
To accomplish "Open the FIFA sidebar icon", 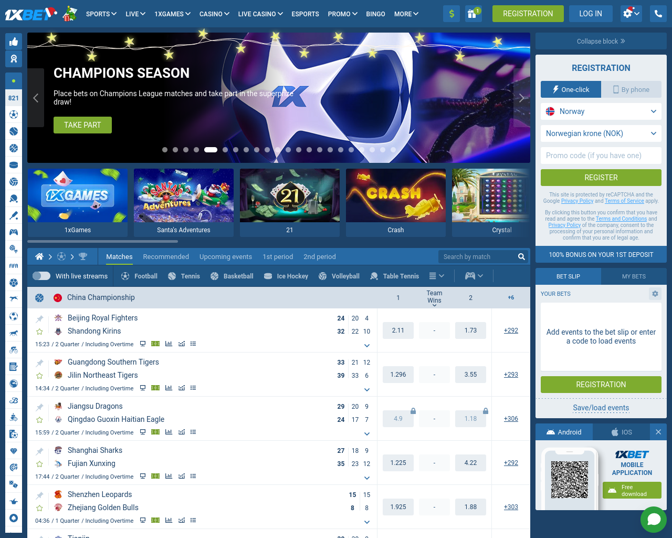I will [x=14, y=266].
